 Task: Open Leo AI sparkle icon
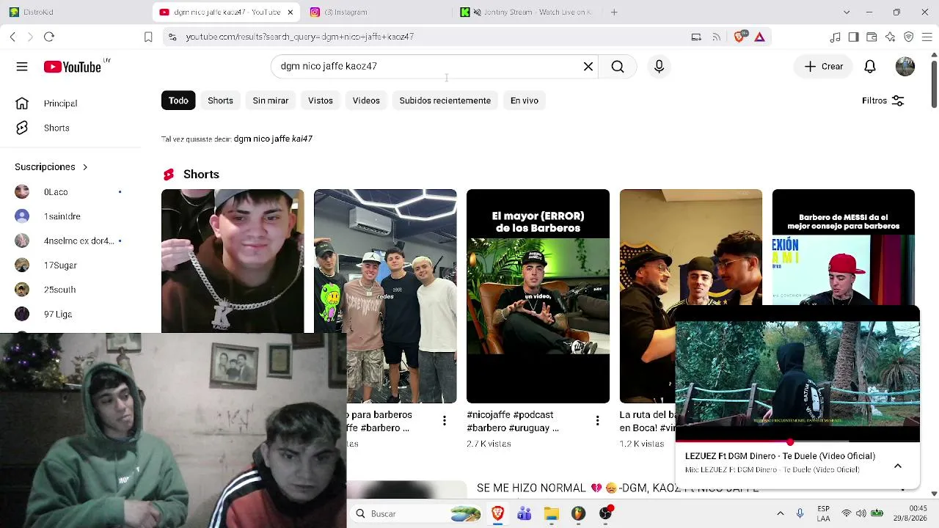click(890, 37)
